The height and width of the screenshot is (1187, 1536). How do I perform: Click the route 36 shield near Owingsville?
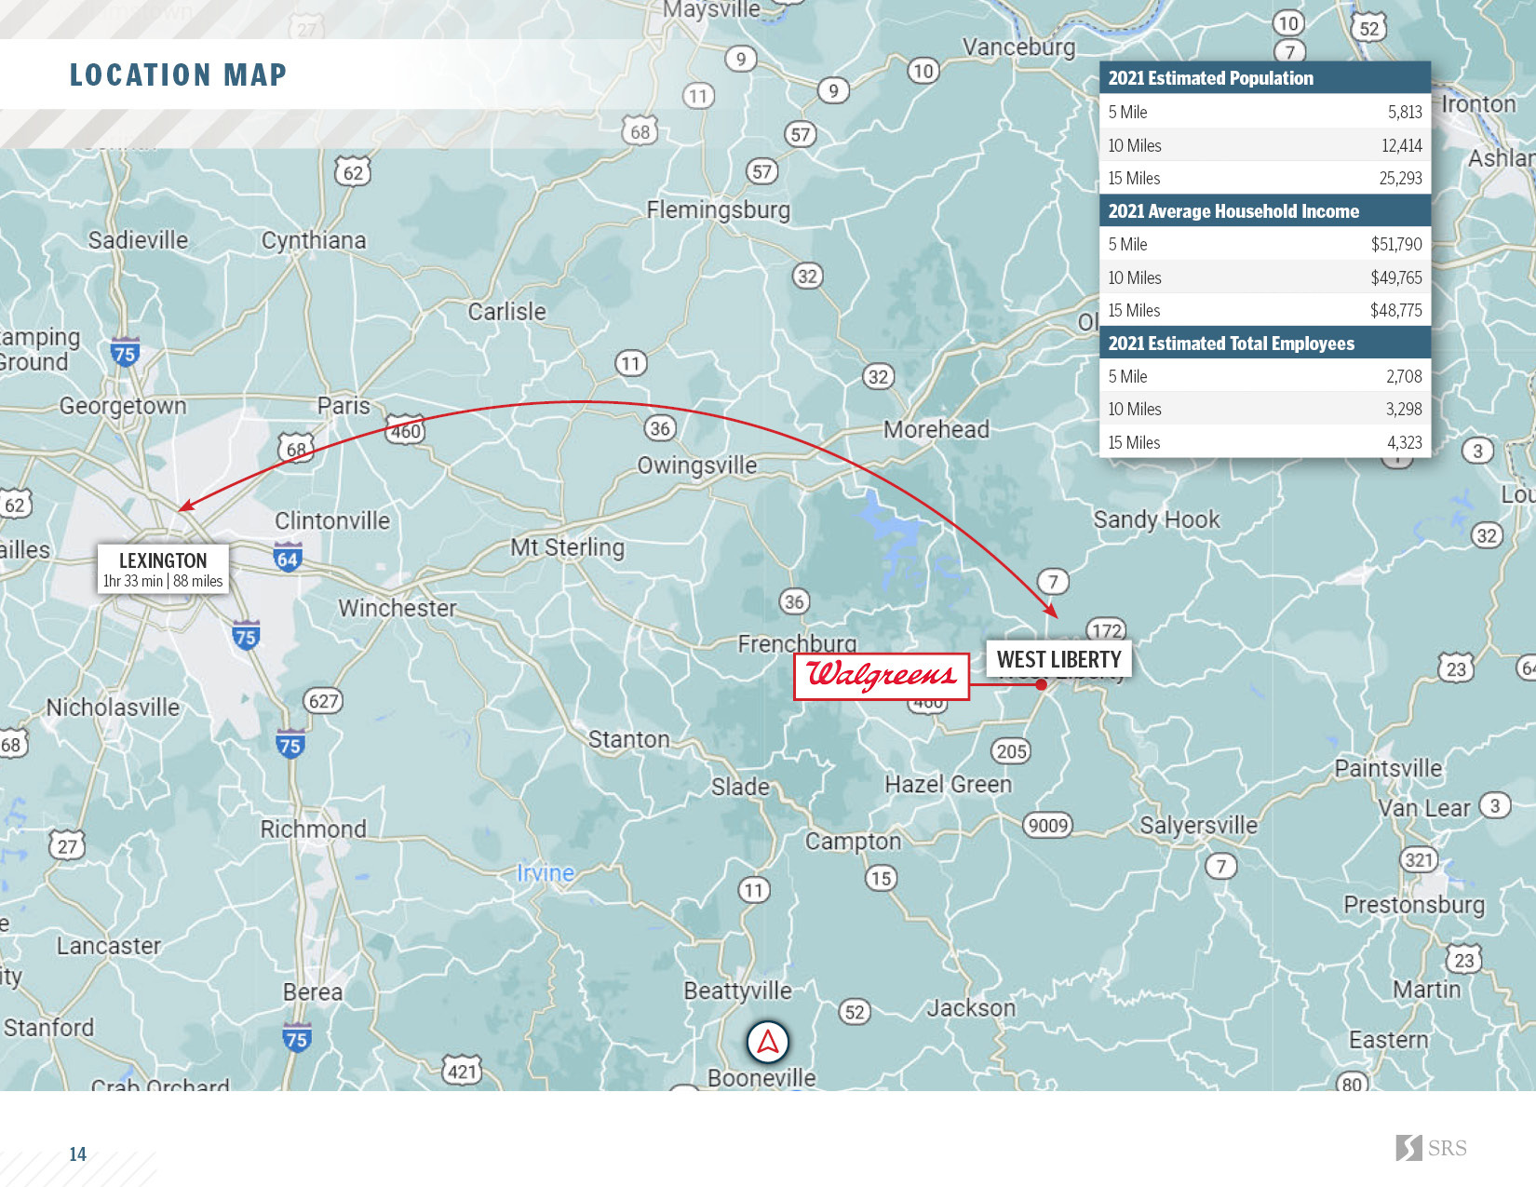(660, 428)
